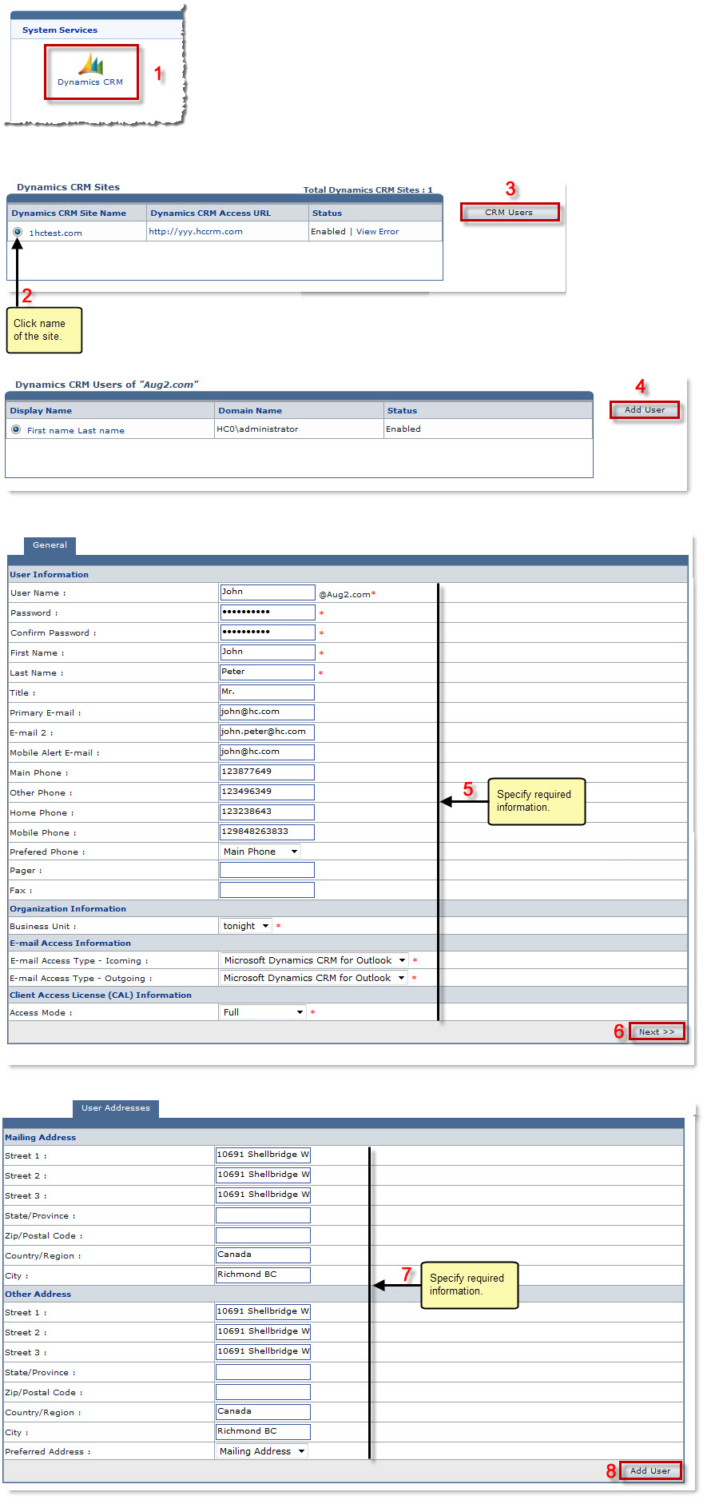Select the radio button for First name Last name user

pos(16,429)
